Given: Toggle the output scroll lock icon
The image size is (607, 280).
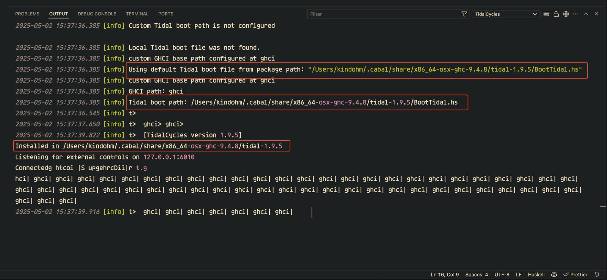Looking at the screenshot, I should (x=556, y=14).
